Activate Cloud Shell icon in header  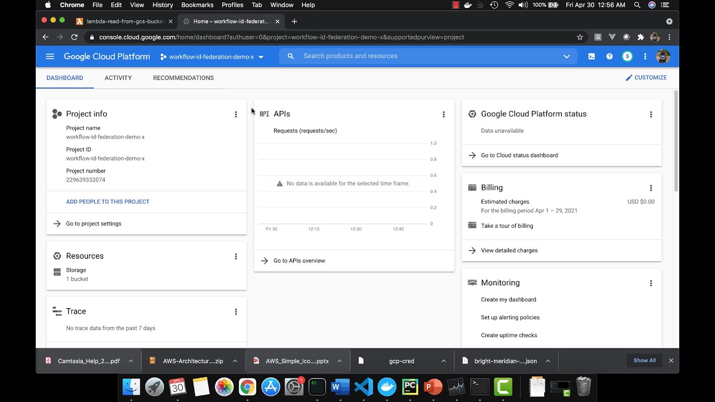click(x=592, y=56)
